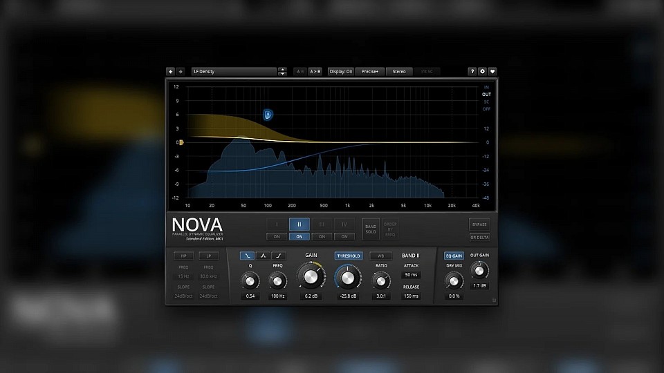Open the help question-mark icon
The width and height of the screenshot is (664, 373).
pyautogui.click(x=472, y=71)
